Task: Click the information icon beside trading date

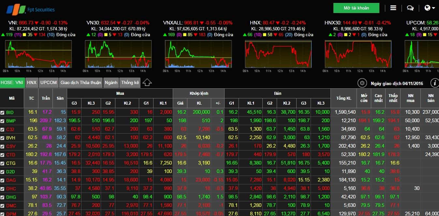Action: click(434, 83)
